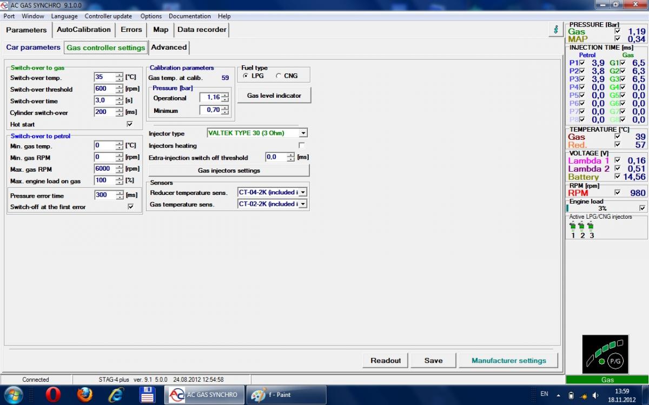Launch Firefox from the taskbar
This screenshot has width=649, height=405.
[x=84, y=394]
